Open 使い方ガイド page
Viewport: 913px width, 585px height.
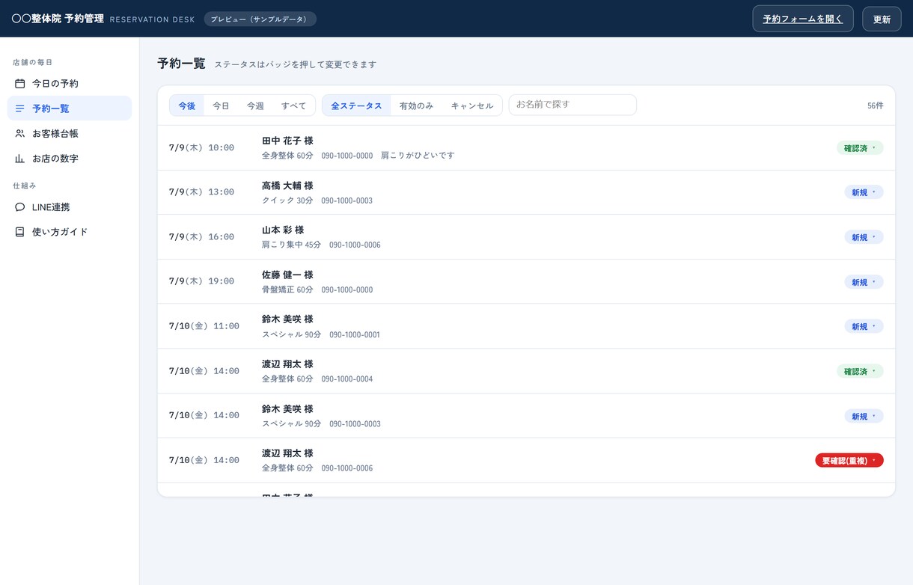click(x=70, y=232)
